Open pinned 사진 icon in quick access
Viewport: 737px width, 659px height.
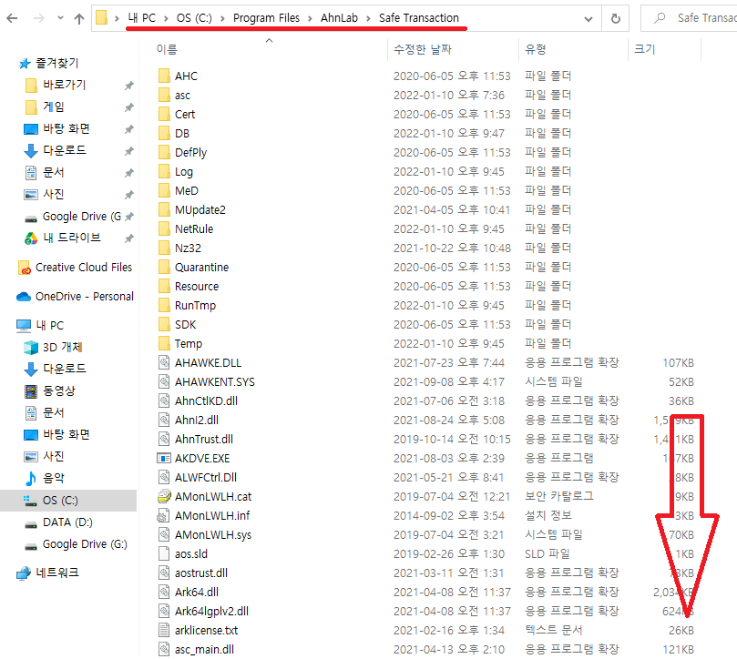tap(31, 195)
